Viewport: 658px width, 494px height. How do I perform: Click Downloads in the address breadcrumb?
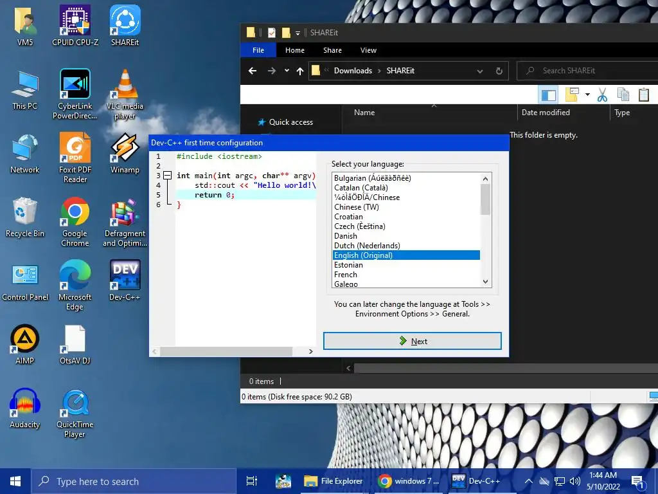pyautogui.click(x=353, y=71)
